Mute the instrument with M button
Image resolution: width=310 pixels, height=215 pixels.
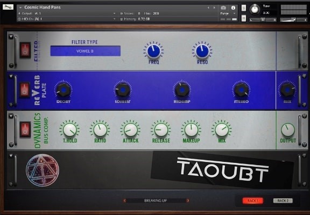[x=244, y=18]
